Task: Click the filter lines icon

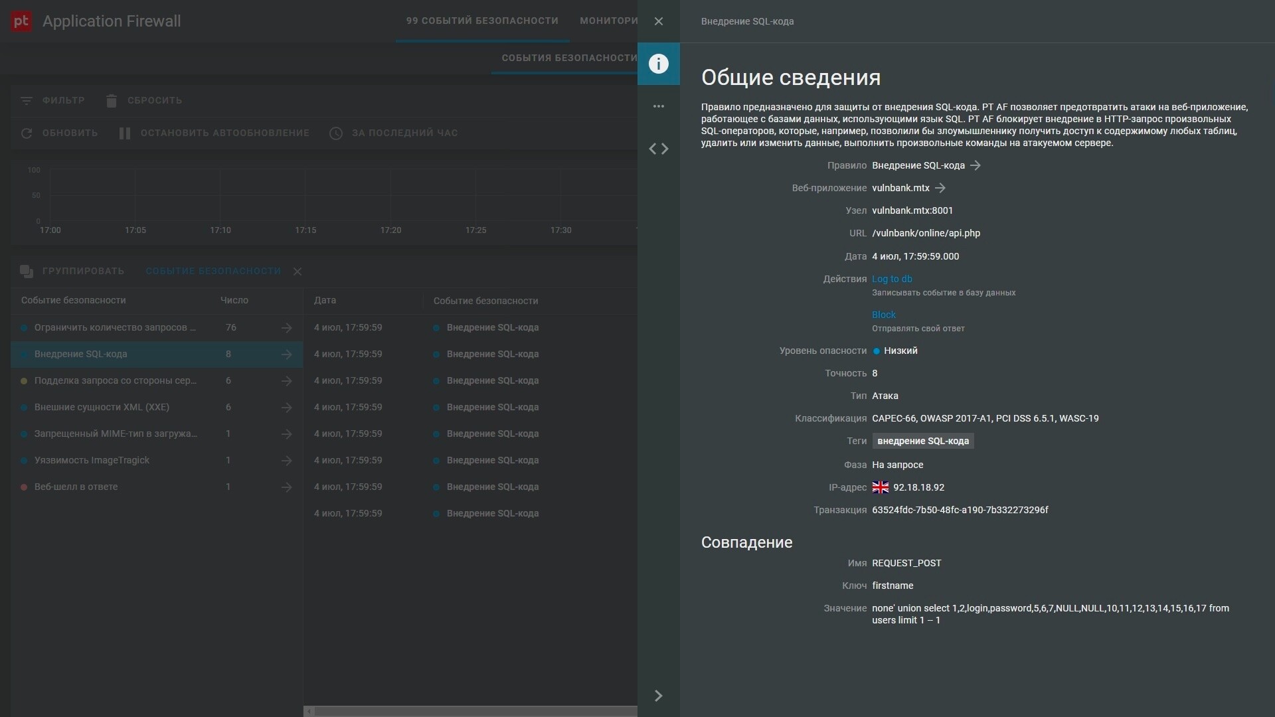Action: point(26,101)
